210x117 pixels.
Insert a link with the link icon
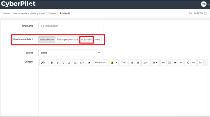pos(163,63)
